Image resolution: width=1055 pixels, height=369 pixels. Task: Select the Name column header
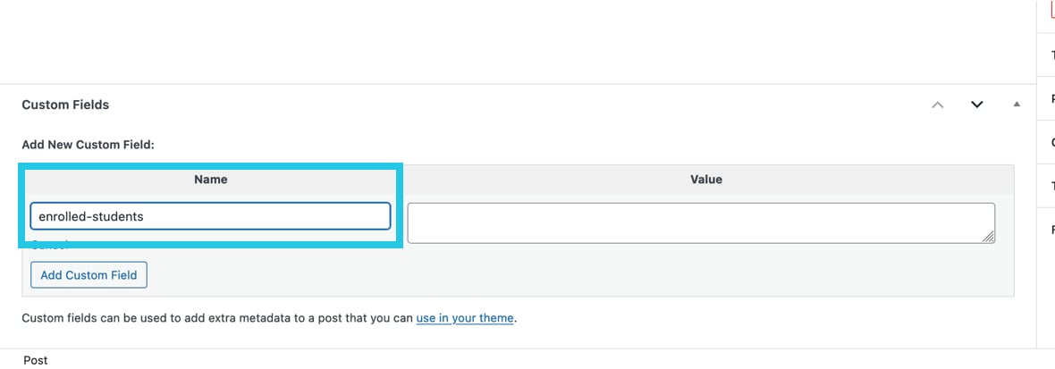tap(211, 180)
